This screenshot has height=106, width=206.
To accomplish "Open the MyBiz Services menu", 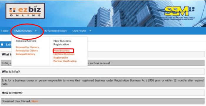I will 23,31.
